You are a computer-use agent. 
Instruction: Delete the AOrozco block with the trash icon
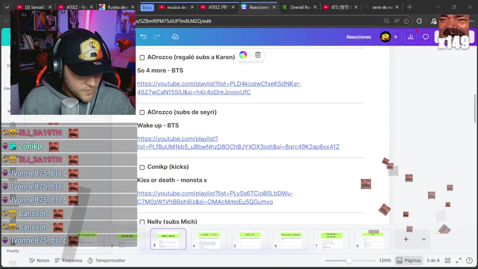(258, 55)
